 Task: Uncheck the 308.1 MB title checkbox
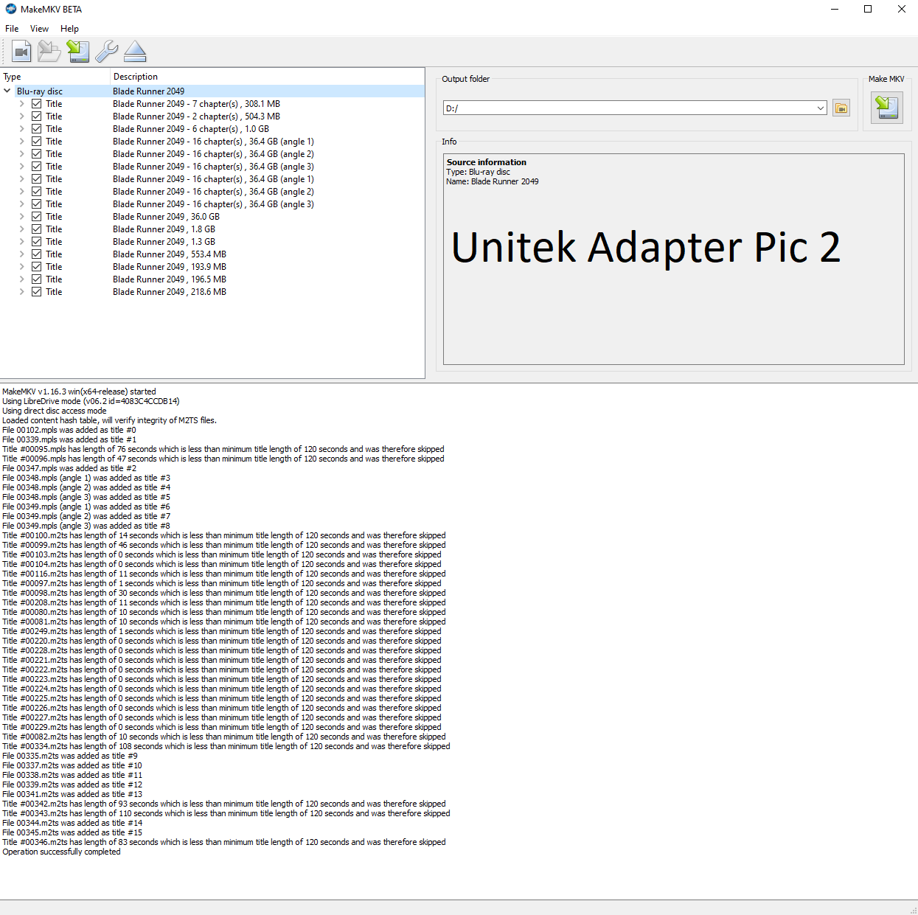tap(36, 104)
